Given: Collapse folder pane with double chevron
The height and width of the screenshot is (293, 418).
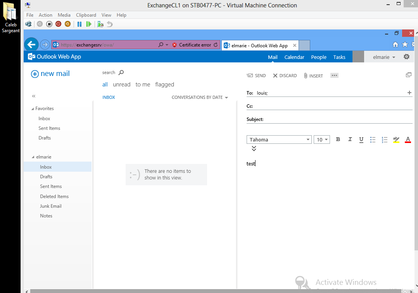Looking at the screenshot, I should 34,96.
